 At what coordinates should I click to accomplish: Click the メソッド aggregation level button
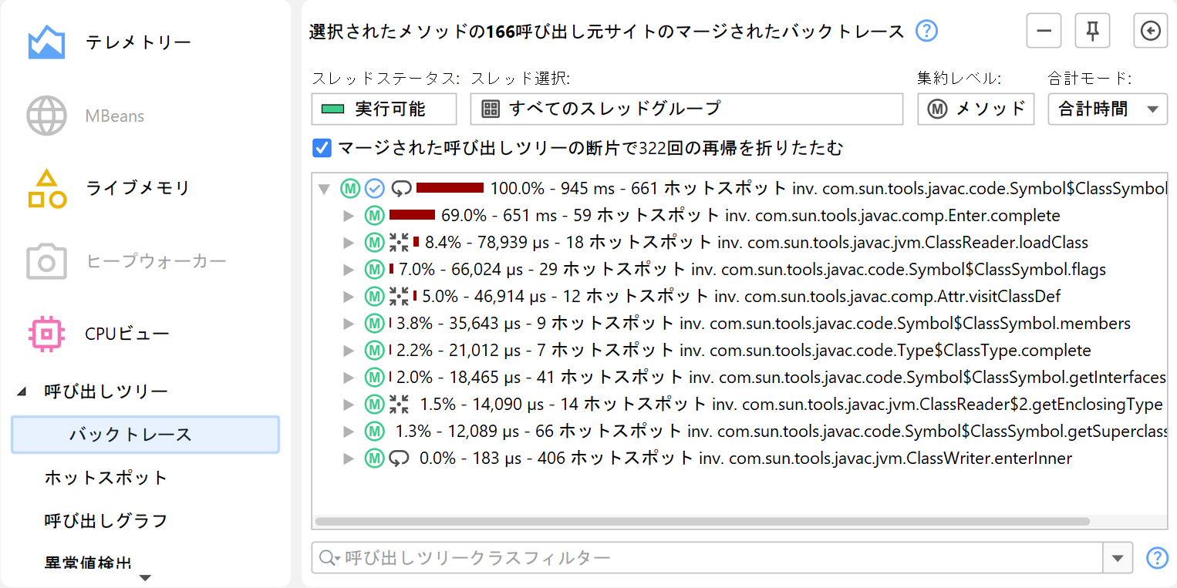975,109
